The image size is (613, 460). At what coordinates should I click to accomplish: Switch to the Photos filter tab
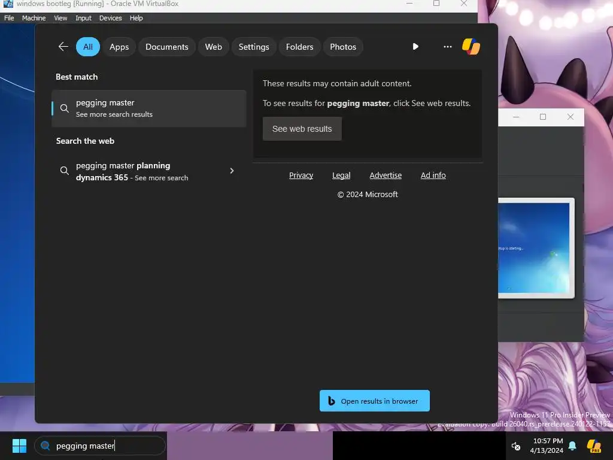click(343, 47)
